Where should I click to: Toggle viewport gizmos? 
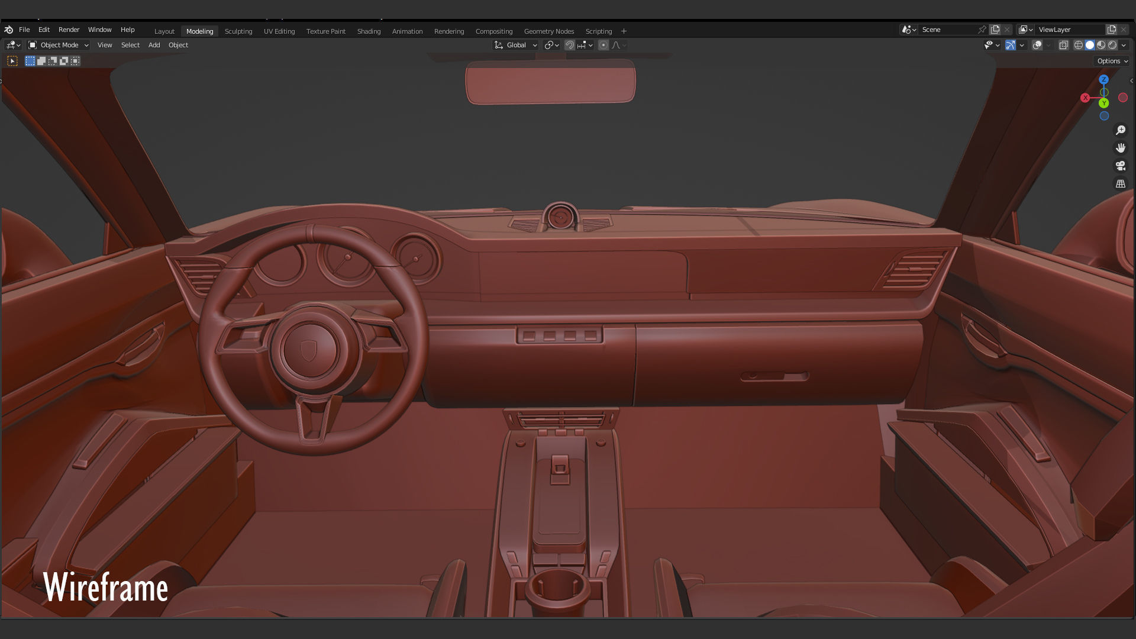pos(1011,45)
